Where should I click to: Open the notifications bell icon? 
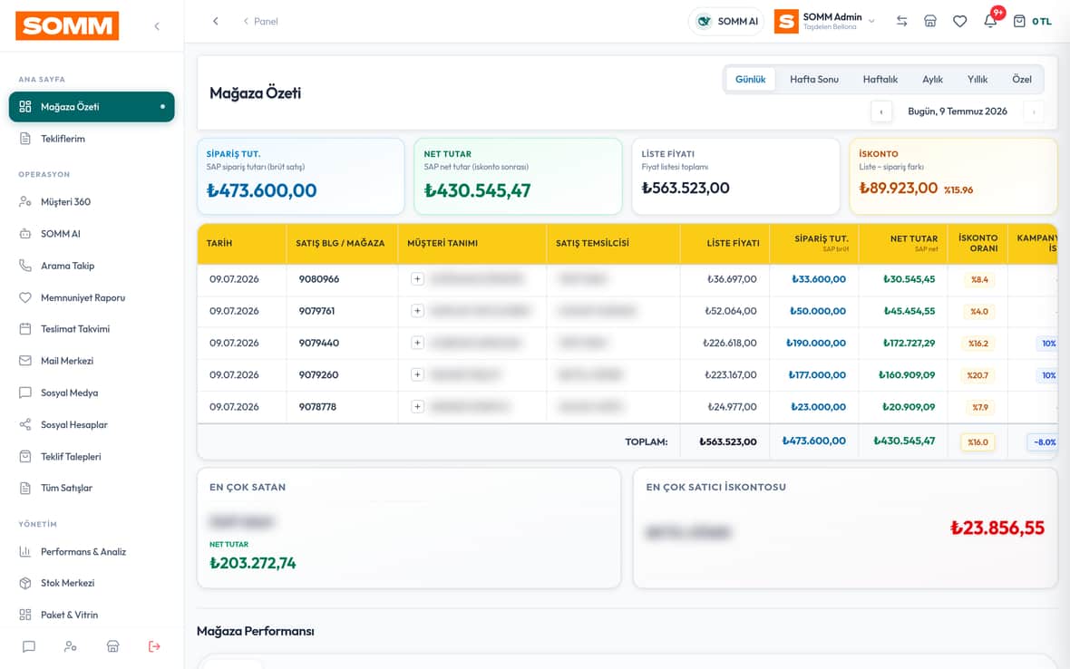pos(990,21)
